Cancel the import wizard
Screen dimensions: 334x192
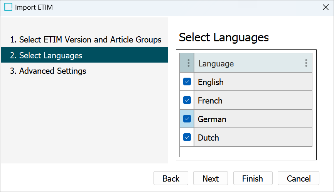coord(299,178)
